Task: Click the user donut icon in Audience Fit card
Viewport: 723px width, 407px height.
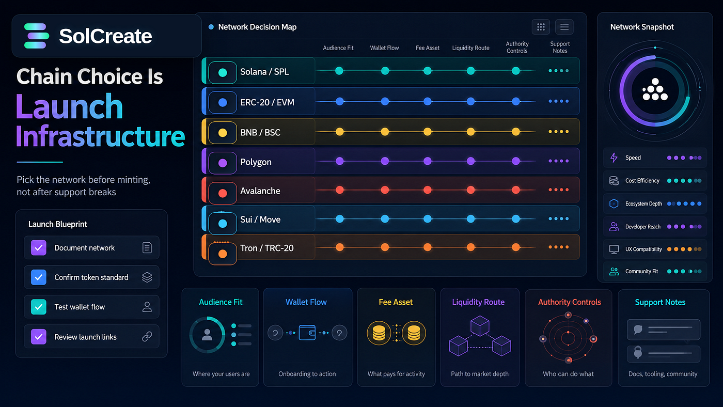Action: click(x=207, y=335)
